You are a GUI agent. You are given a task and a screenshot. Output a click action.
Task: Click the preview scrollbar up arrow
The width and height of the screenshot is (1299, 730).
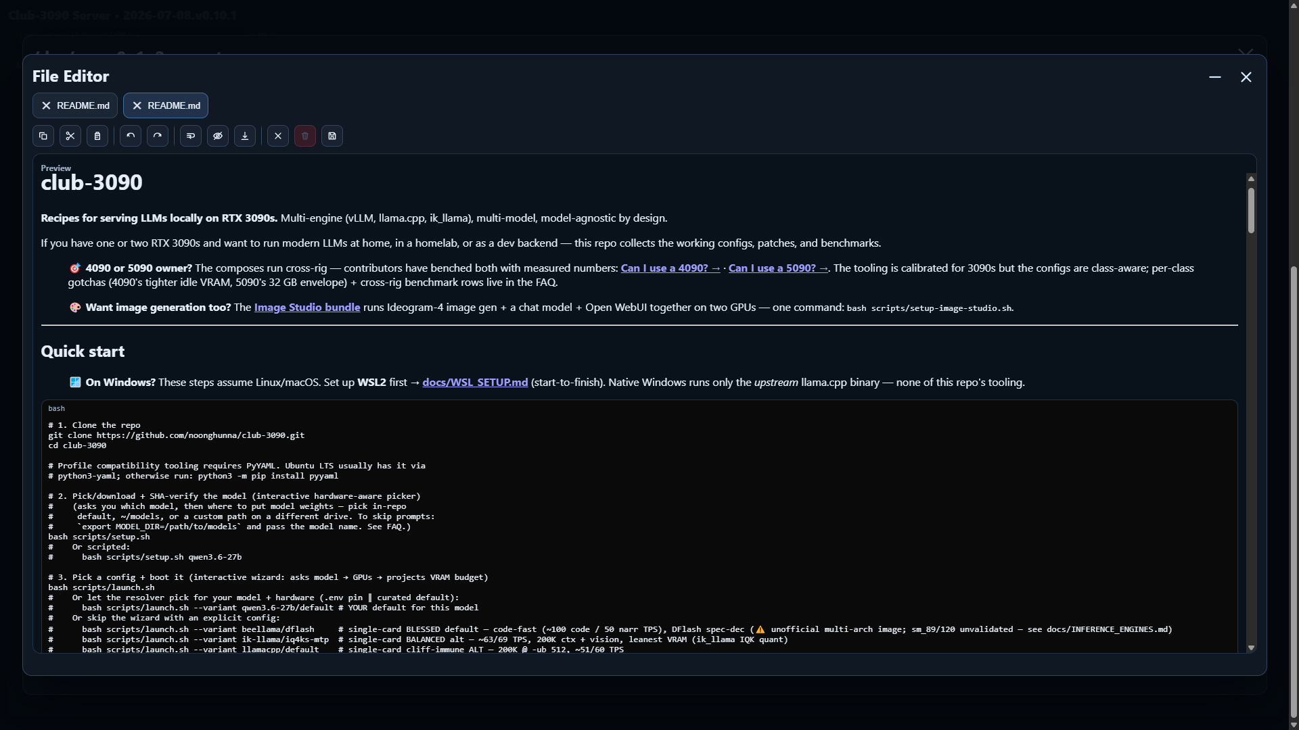(x=1251, y=178)
